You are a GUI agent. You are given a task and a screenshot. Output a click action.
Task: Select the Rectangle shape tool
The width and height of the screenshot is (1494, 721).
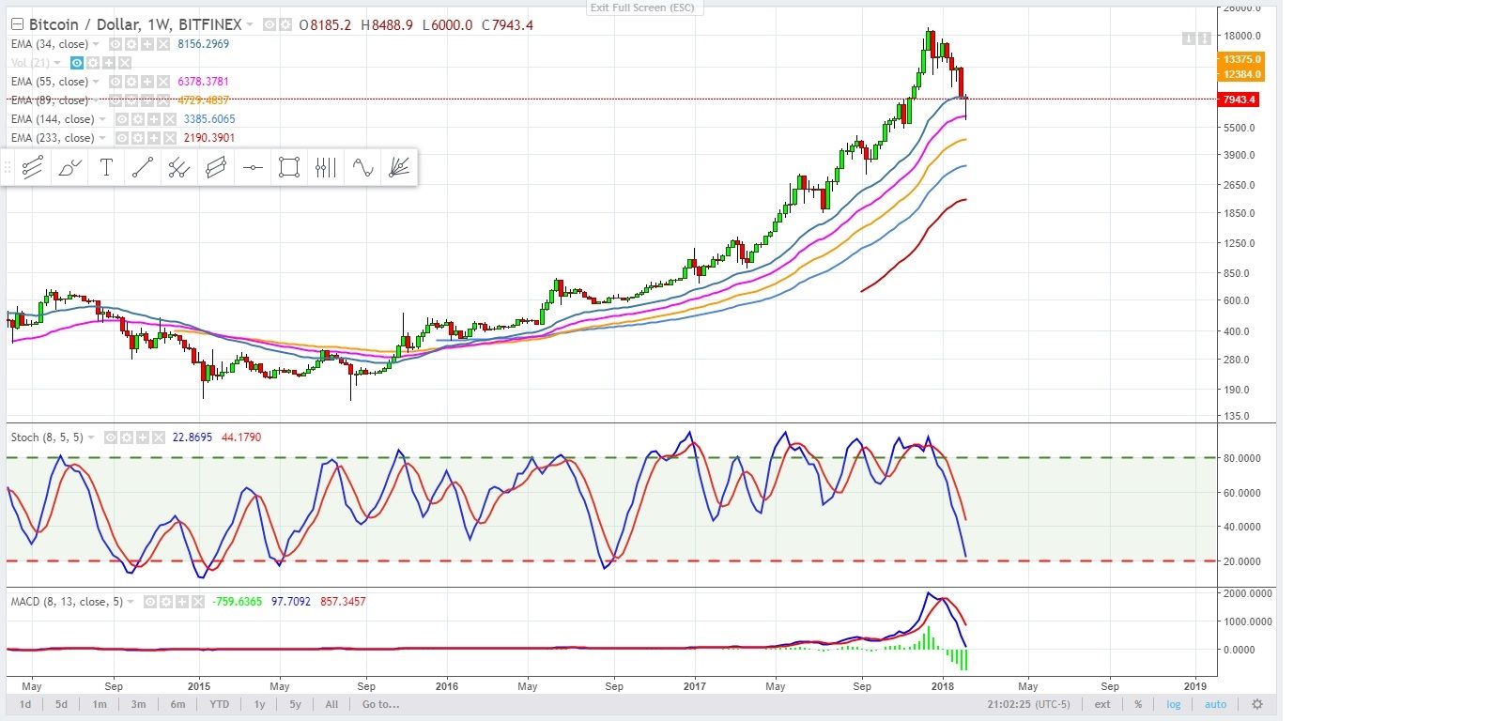[x=289, y=168]
